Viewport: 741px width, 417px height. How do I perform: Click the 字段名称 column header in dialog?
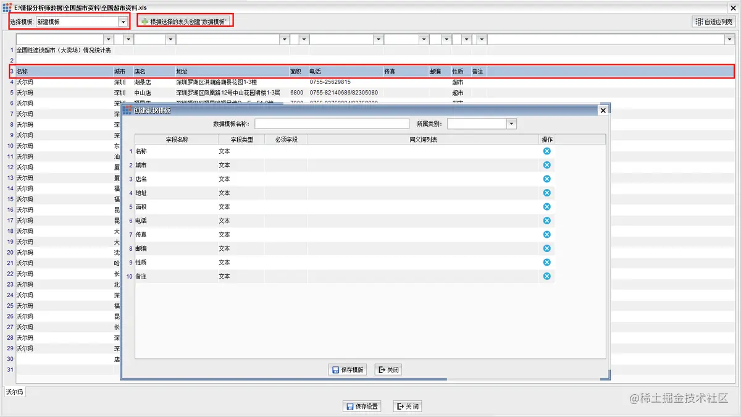click(x=177, y=140)
